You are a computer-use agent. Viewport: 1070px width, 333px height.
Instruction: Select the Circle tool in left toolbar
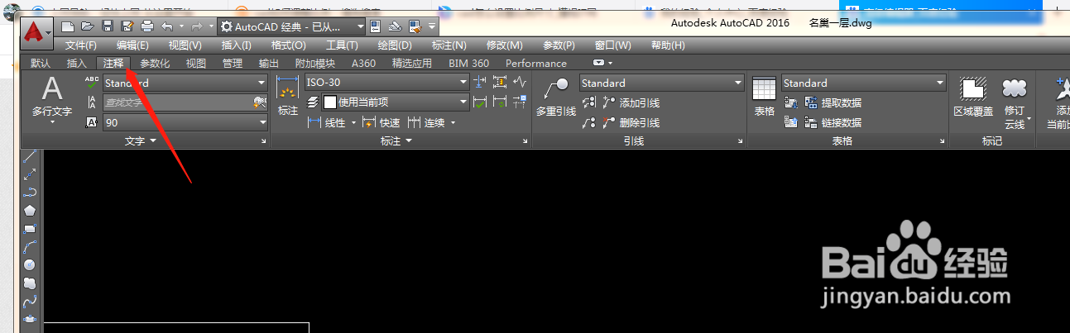tap(30, 265)
